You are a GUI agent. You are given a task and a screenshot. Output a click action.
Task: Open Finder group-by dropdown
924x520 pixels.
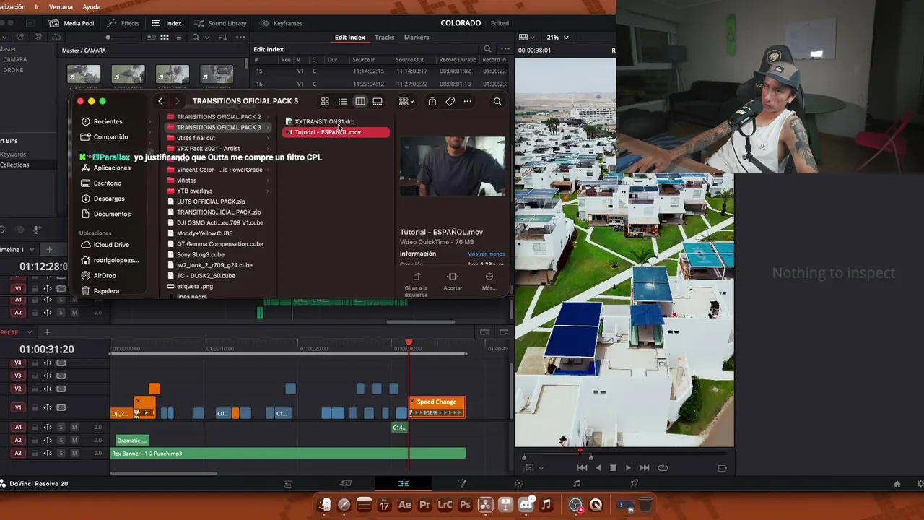point(406,101)
